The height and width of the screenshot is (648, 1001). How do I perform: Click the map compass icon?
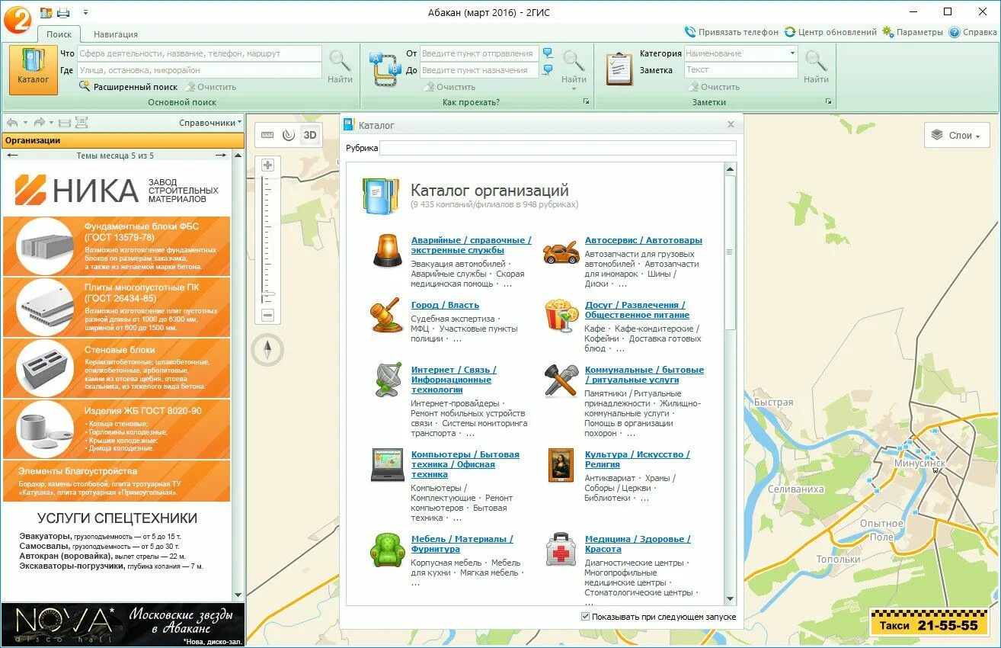267,350
